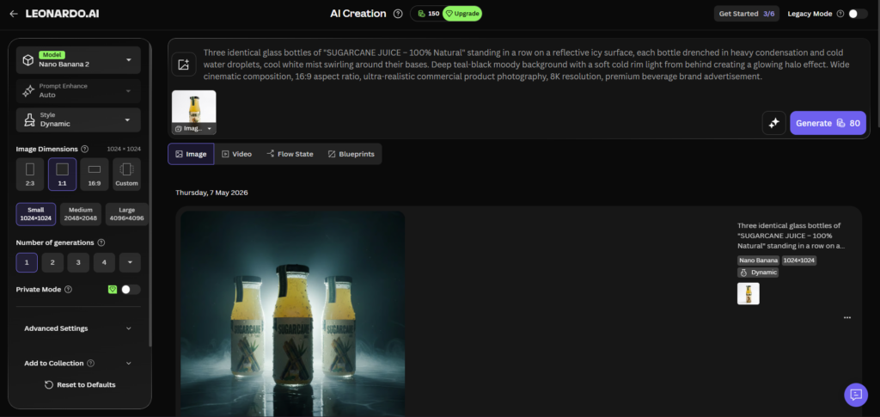
Task: Click the reference bottle image thumbnail in prompt
Action: click(x=193, y=107)
